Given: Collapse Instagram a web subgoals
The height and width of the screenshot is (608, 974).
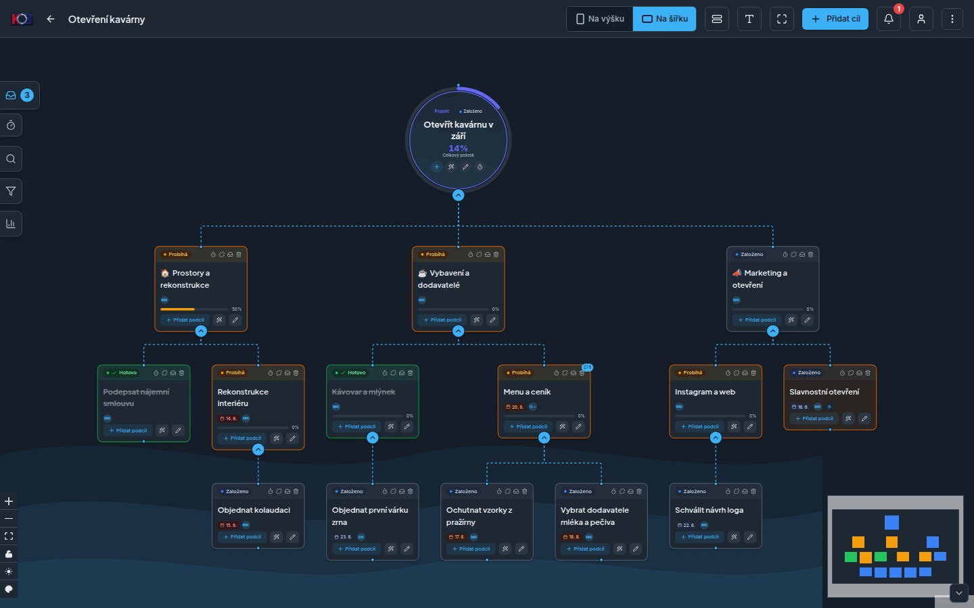Looking at the screenshot, I should tap(716, 438).
